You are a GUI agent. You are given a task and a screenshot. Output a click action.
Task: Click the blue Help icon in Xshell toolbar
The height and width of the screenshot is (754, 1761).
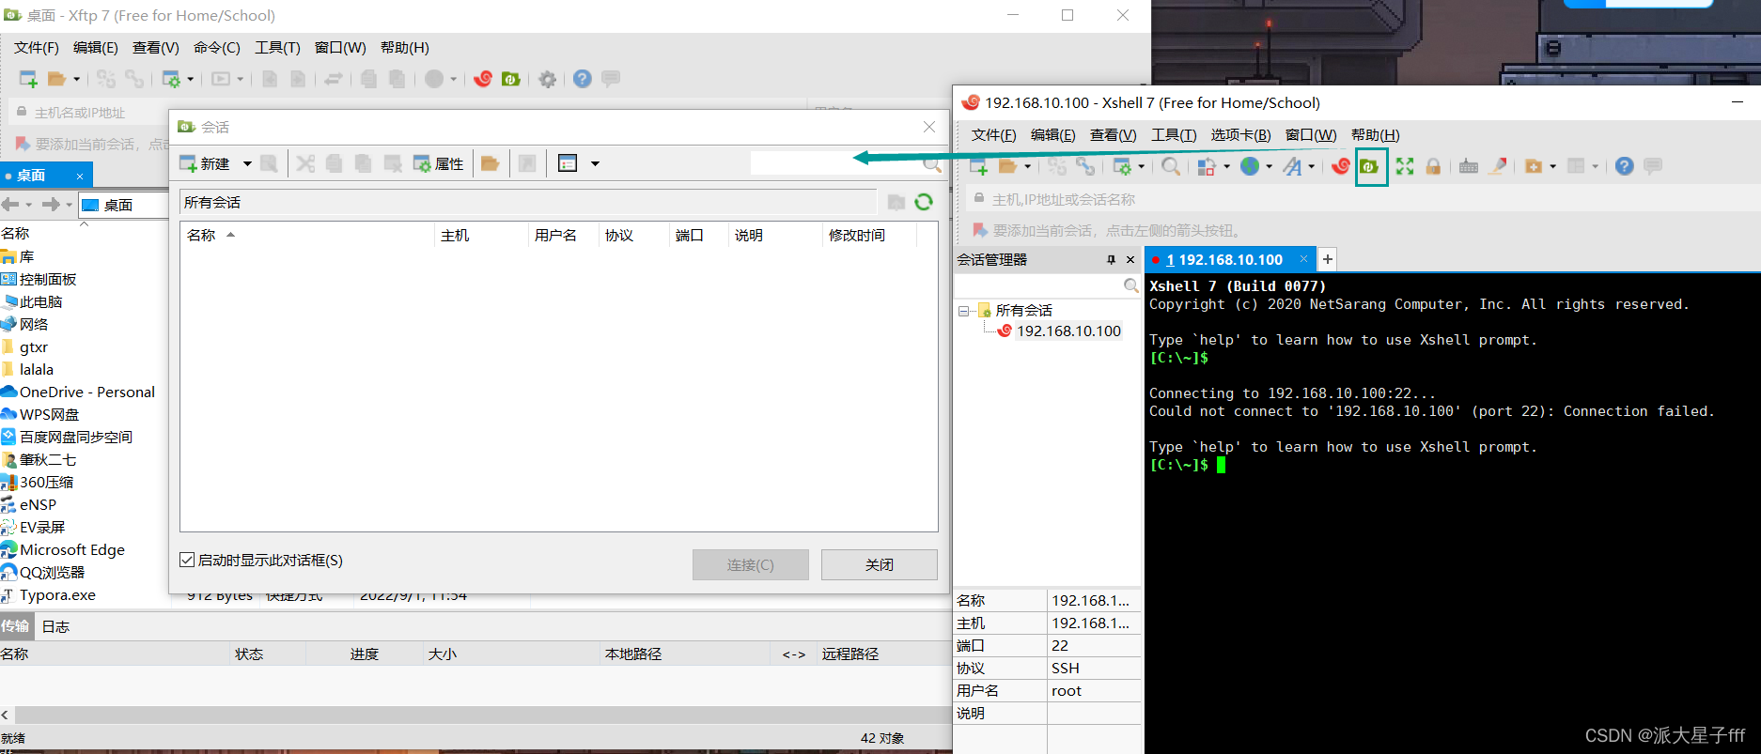[1624, 166]
